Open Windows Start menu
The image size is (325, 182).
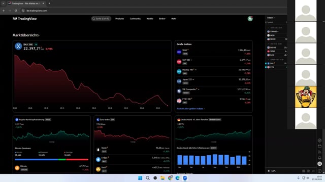(140, 178)
